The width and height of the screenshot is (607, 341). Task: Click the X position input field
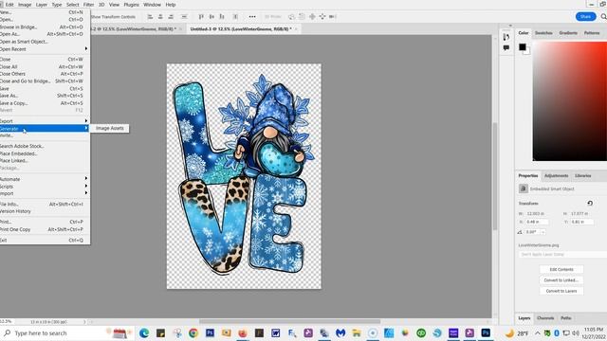[x=537, y=222]
